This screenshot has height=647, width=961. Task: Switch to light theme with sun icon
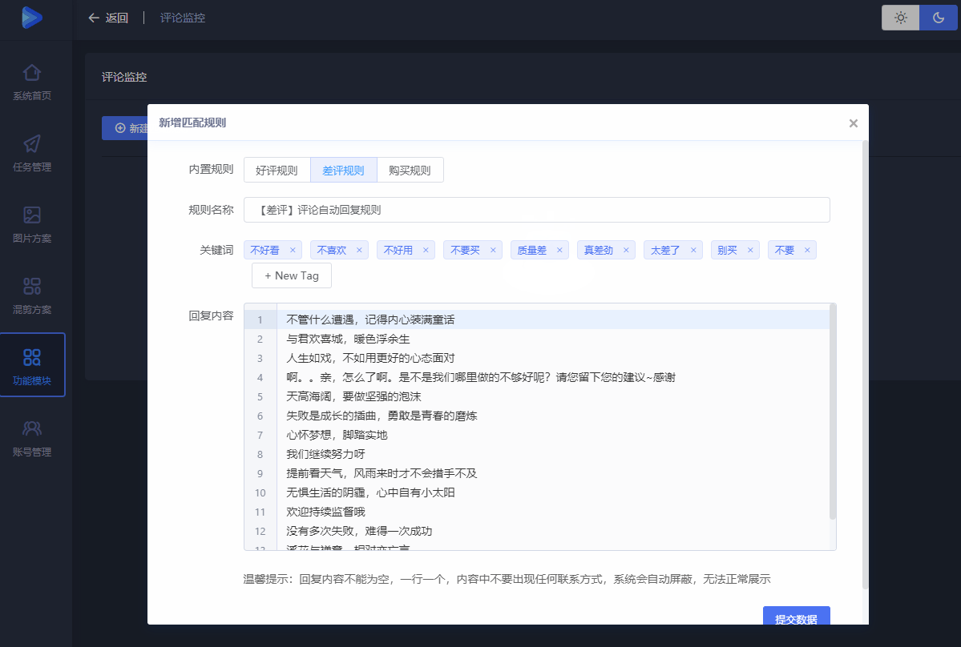tap(900, 18)
